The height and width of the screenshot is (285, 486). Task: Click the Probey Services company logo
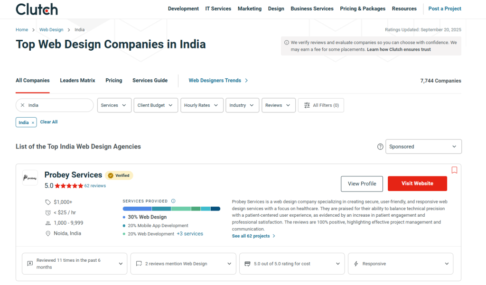pyautogui.click(x=30, y=178)
